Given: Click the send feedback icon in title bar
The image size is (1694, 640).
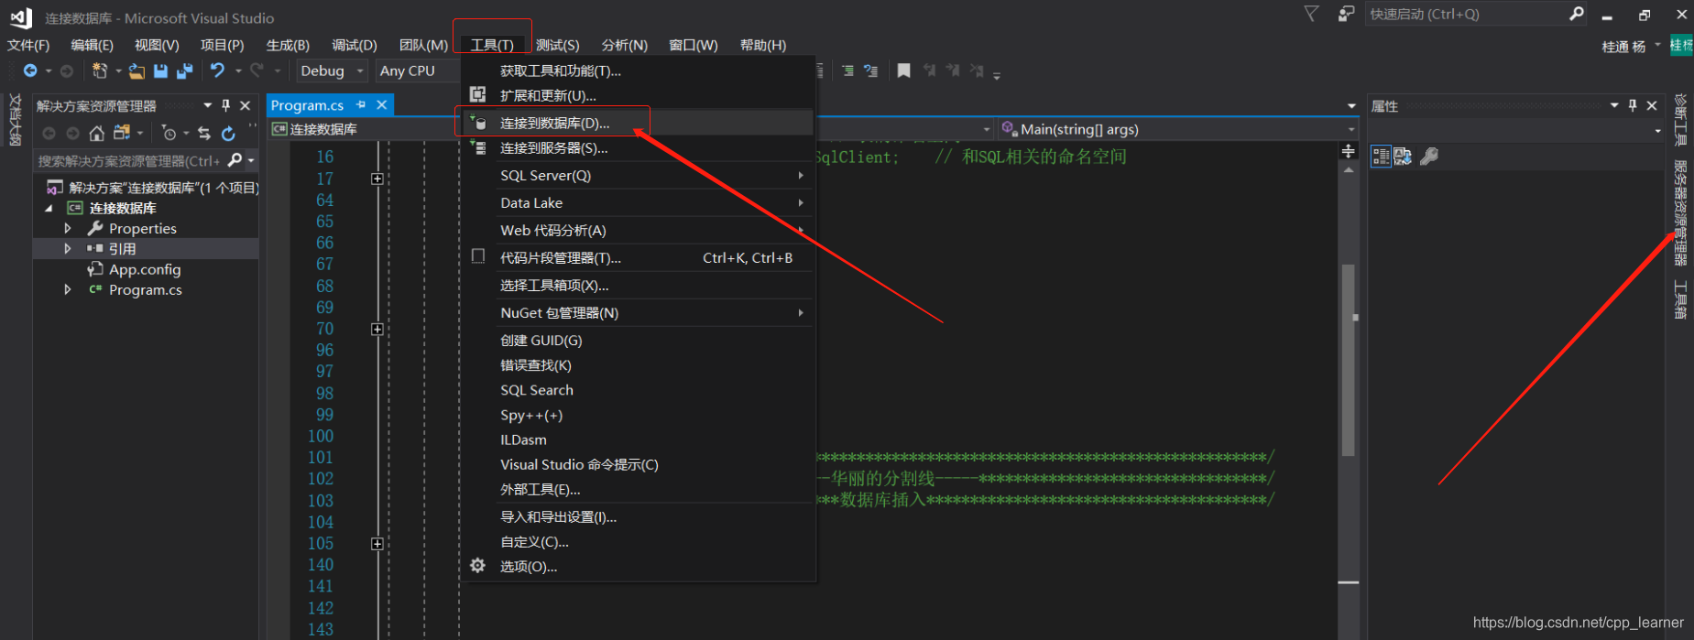Looking at the screenshot, I should tap(1346, 14).
